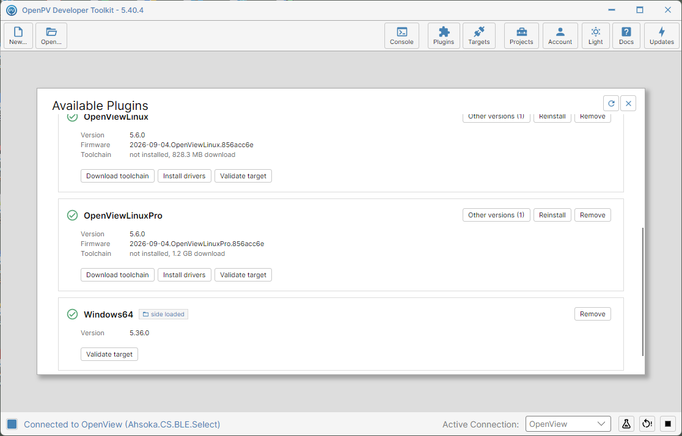Click the refresh icon in Available Plugins
Image resolution: width=682 pixels, height=436 pixels.
coord(611,103)
